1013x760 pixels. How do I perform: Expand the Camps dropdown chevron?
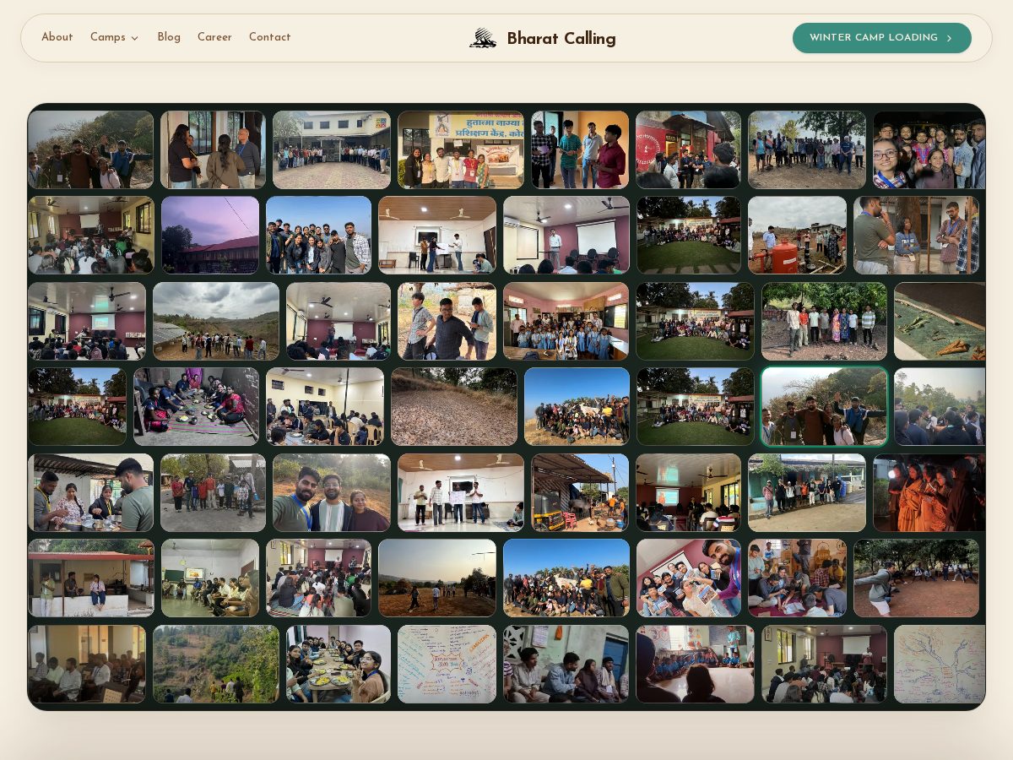tap(134, 38)
